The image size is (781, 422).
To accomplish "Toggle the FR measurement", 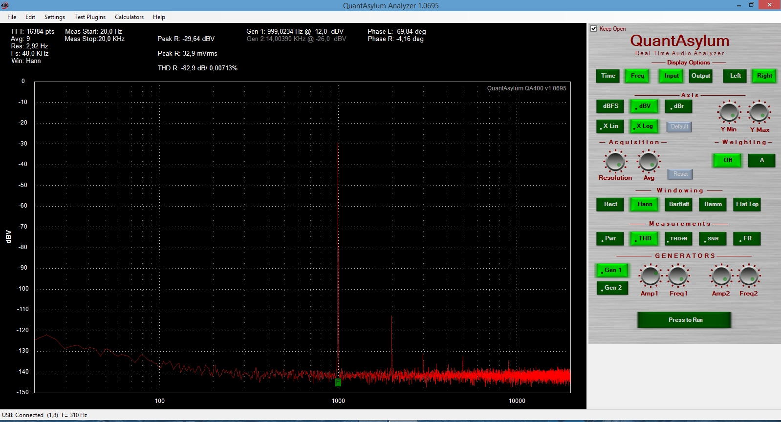I will point(747,238).
